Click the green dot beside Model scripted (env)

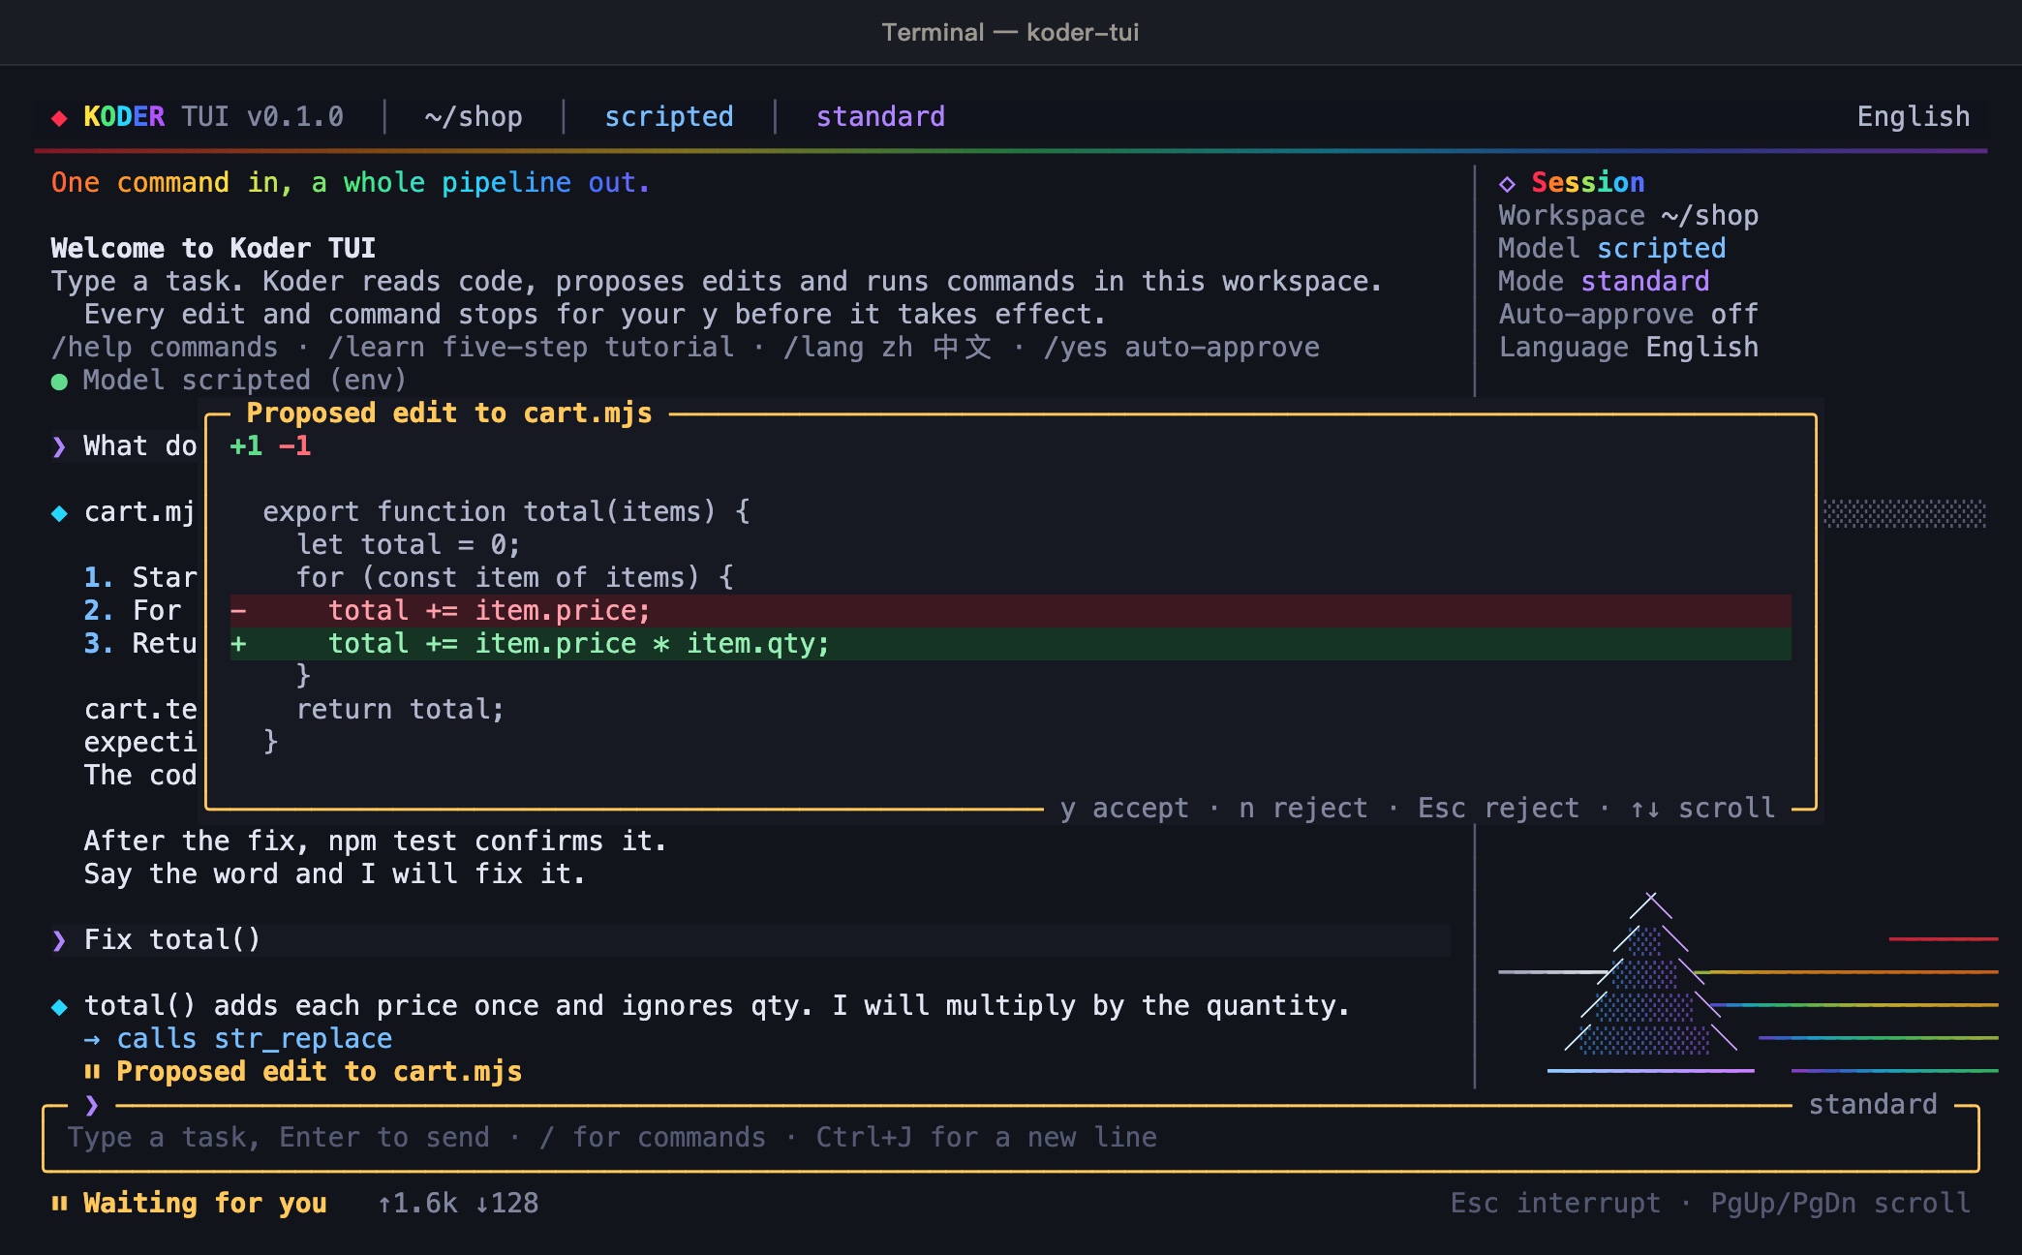tap(59, 382)
